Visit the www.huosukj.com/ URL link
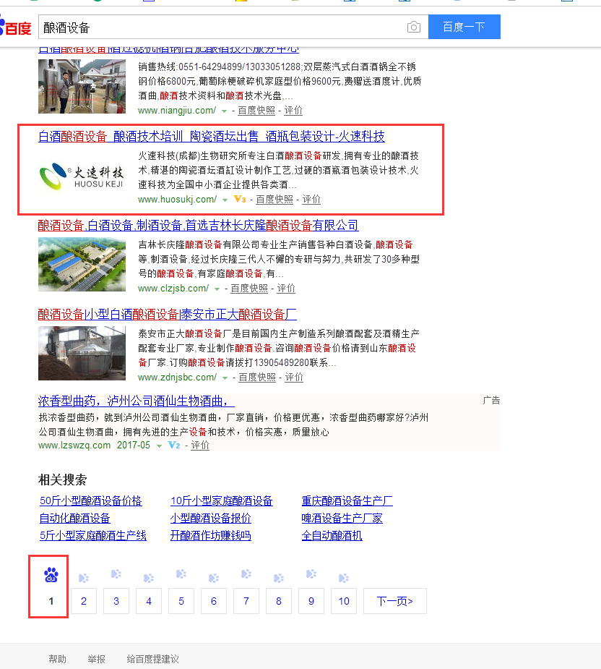Image resolution: width=601 pixels, height=669 pixels. [x=177, y=199]
